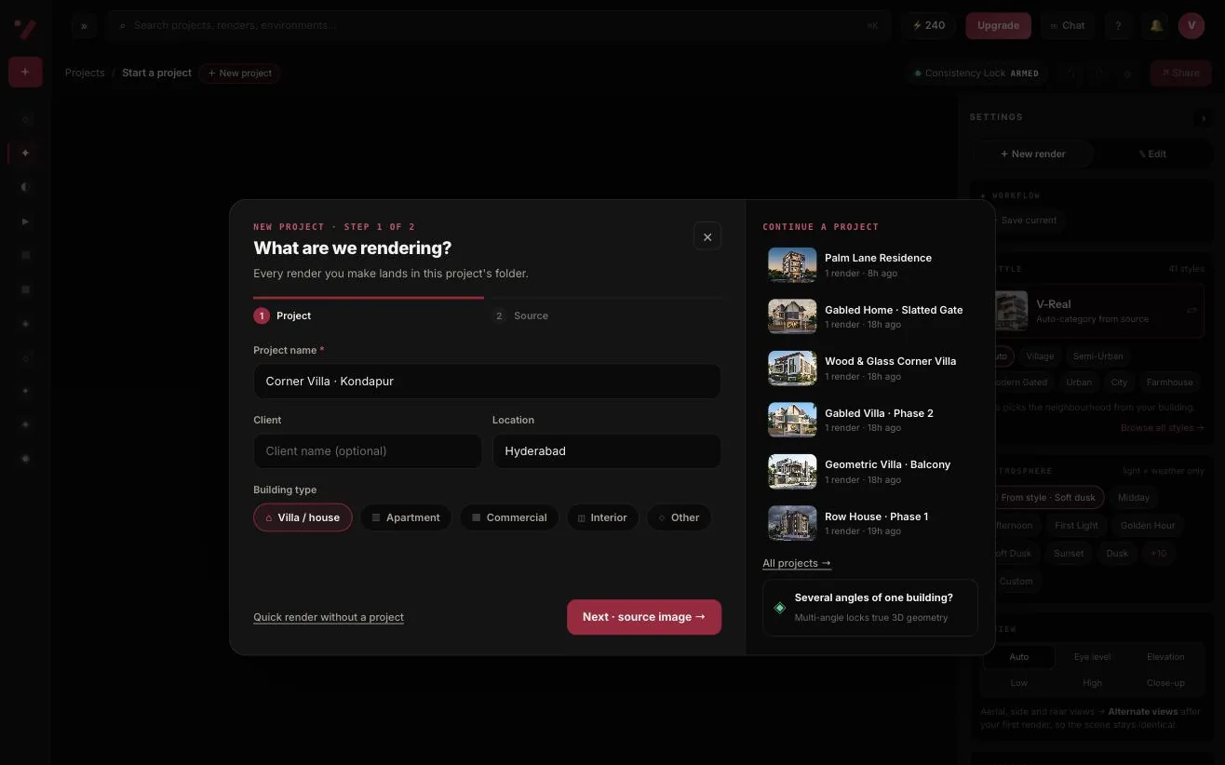Screen dimensions: 1225x765
Task: Select the Apartment building type
Action: pos(406,517)
